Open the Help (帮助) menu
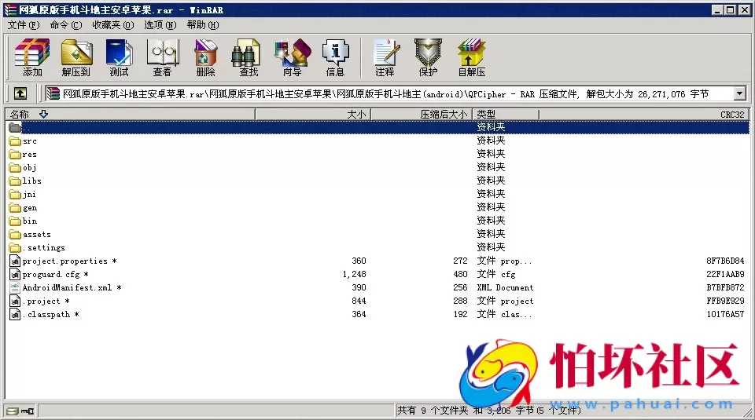The width and height of the screenshot is (755, 420). (203, 25)
